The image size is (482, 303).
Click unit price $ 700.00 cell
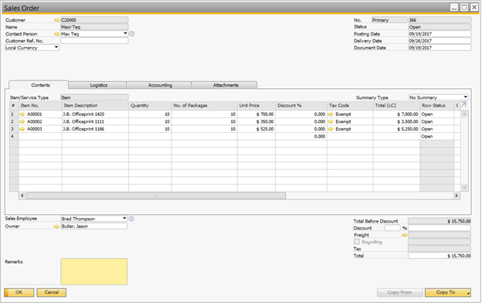(x=256, y=114)
